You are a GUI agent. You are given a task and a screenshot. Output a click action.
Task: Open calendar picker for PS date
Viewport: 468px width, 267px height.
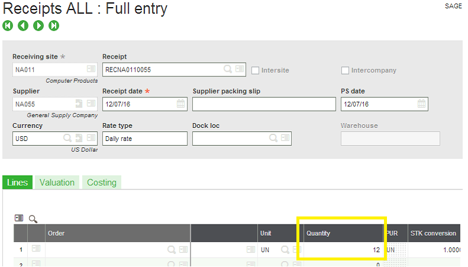coord(421,104)
